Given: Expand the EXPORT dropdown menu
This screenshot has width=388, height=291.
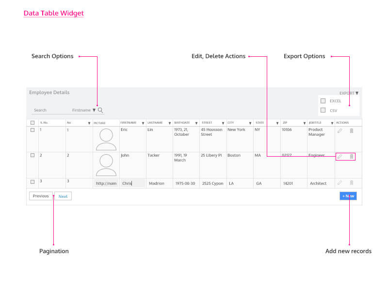Looking at the screenshot, I should 356,93.
